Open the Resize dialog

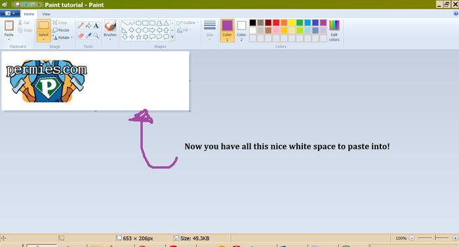(61, 30)
